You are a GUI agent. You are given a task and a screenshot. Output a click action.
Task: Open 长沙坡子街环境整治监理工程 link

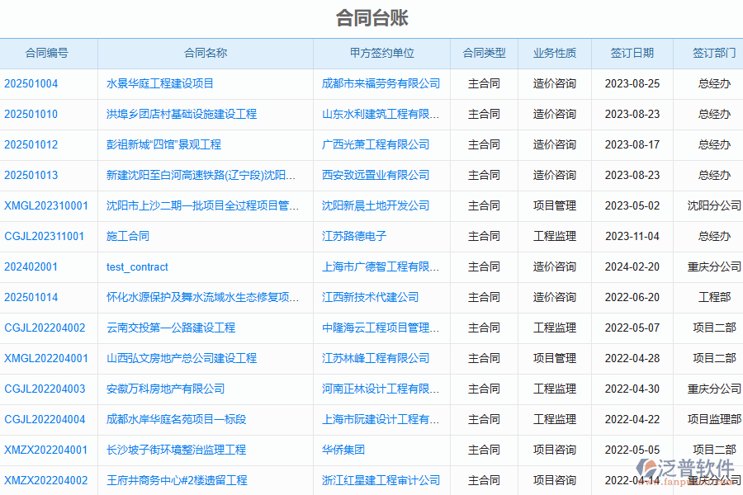coord(177,450)
